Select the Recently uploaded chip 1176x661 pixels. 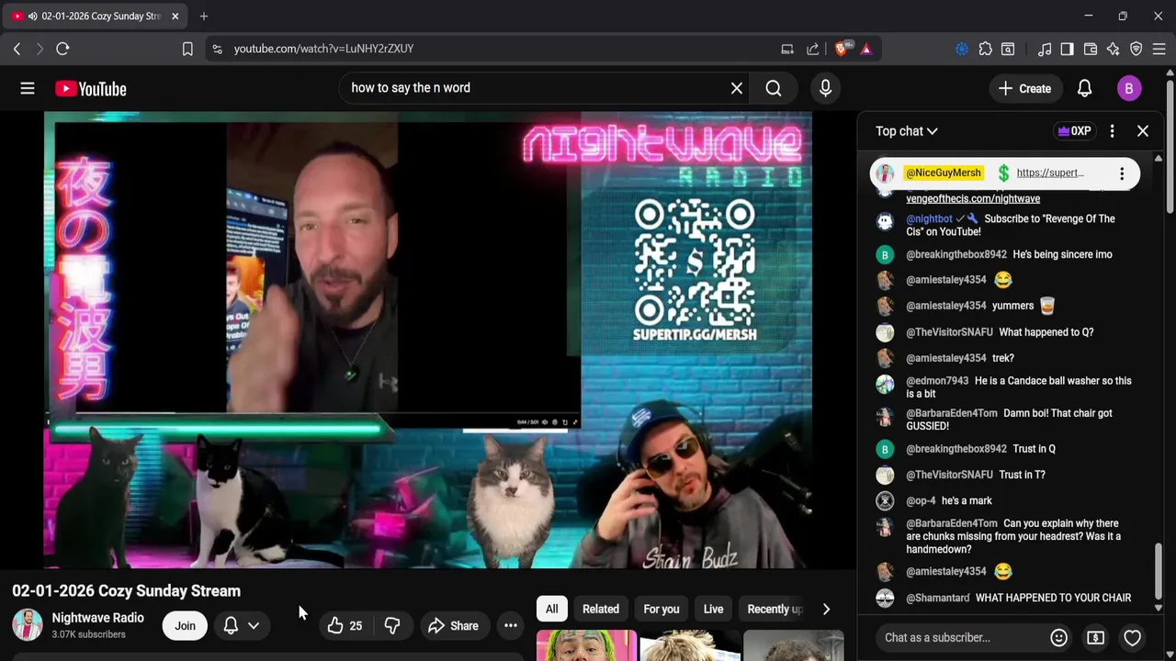pyautogui.click(x=775, y=609)
